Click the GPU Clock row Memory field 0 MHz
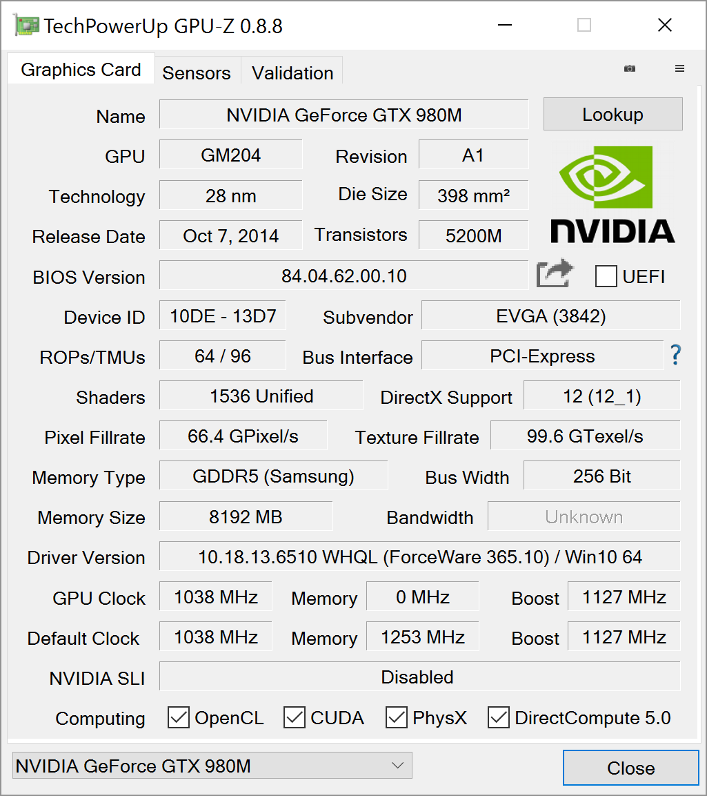The image size is (707, 796). [x=422, y=597]
